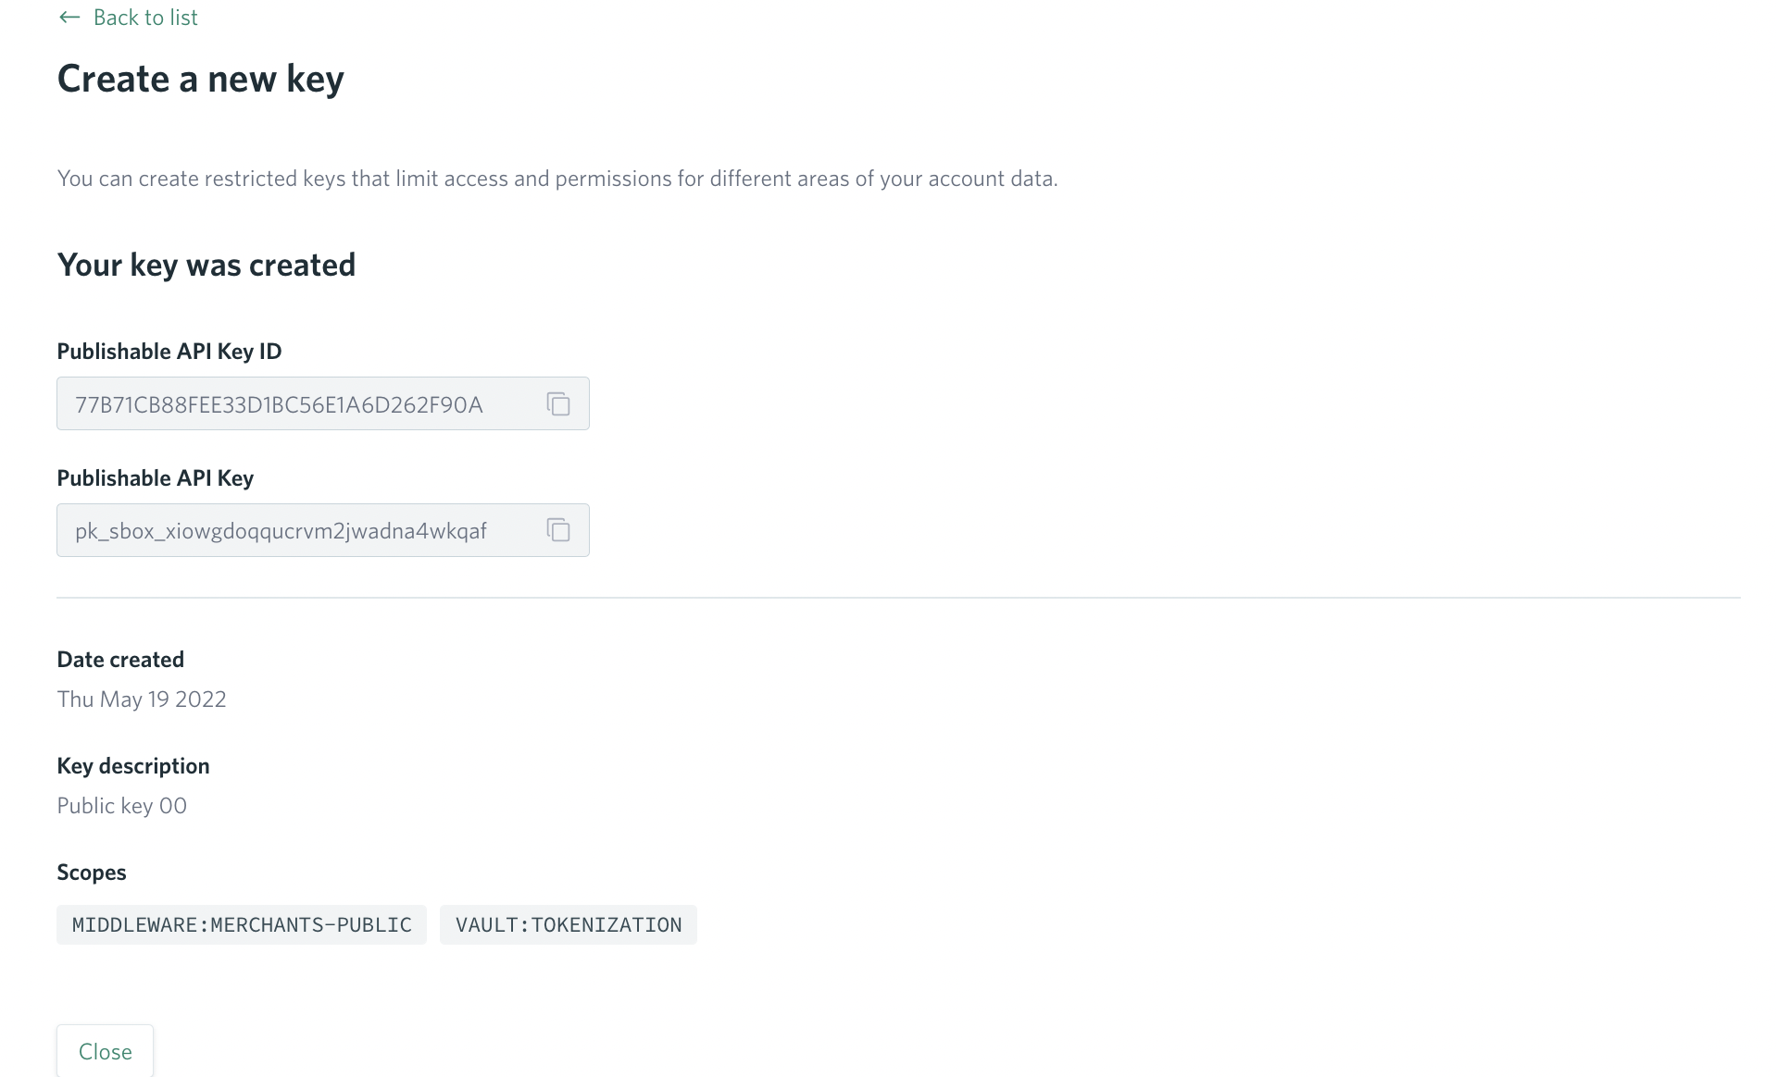The width and height of the screenshot is (1776, 1077).
Task: Click the "Publishable API Key ID" label
Action: 169,352
